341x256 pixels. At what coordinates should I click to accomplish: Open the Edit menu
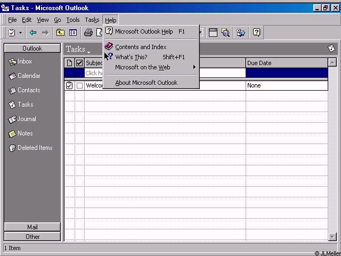[27, 20]
